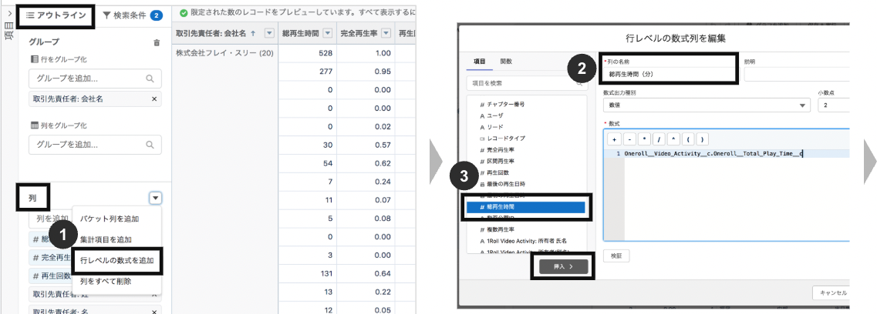
Task: Open the 数式出力種別 dropdown
Action: (707, 105)
